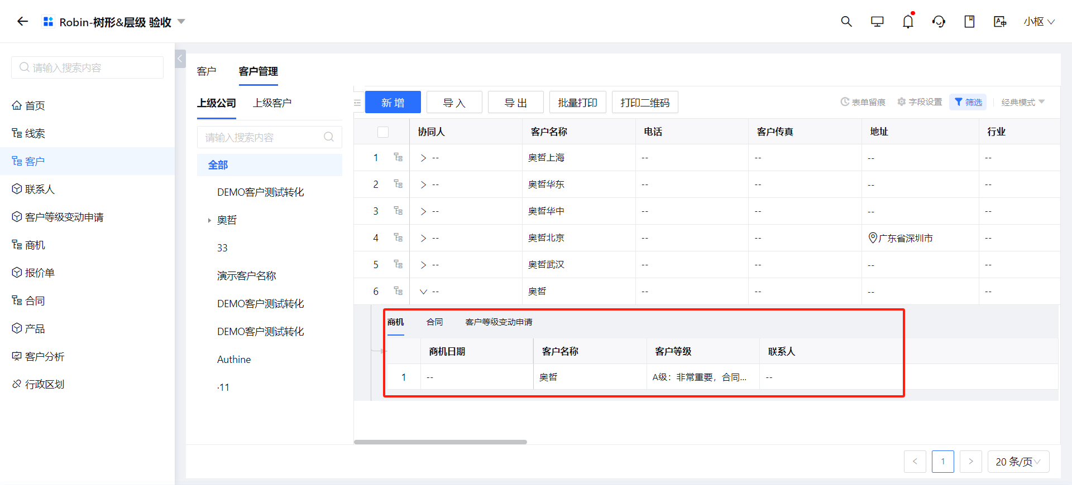Open 客户分析 in sidebar
The image size is (1072, 485).
point(87,356)
